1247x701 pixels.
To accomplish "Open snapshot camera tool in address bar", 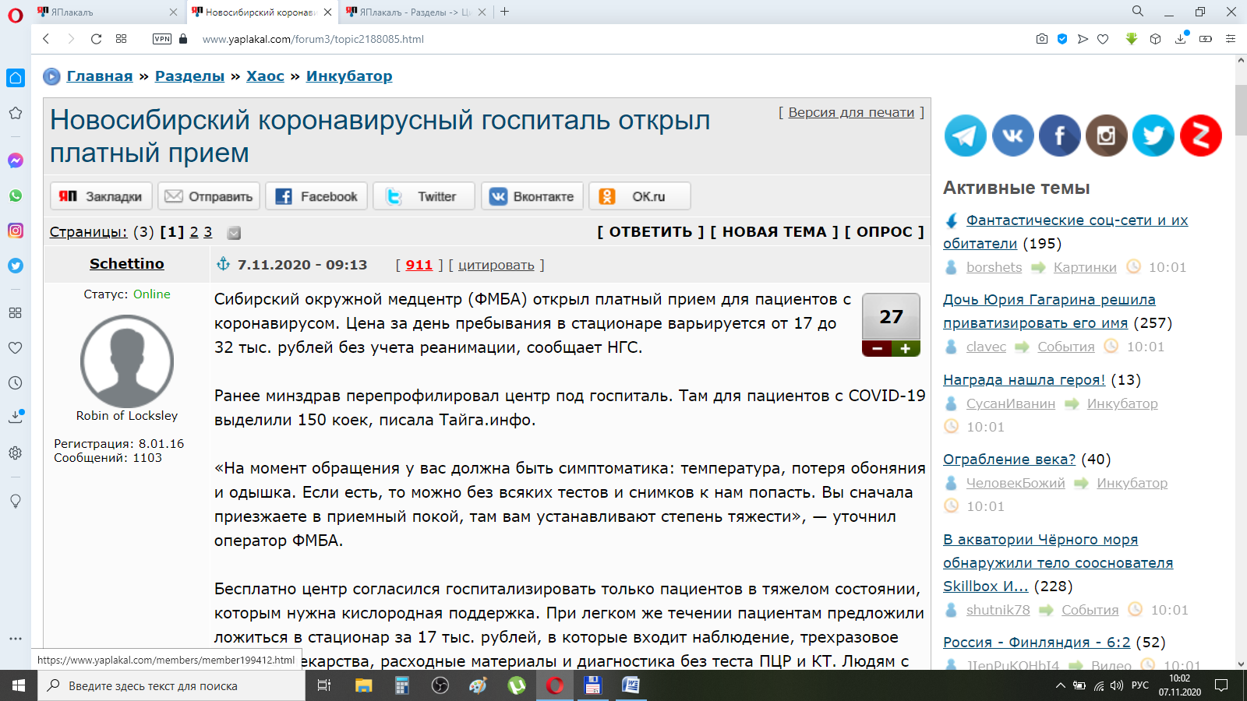I will point(1042,39).
